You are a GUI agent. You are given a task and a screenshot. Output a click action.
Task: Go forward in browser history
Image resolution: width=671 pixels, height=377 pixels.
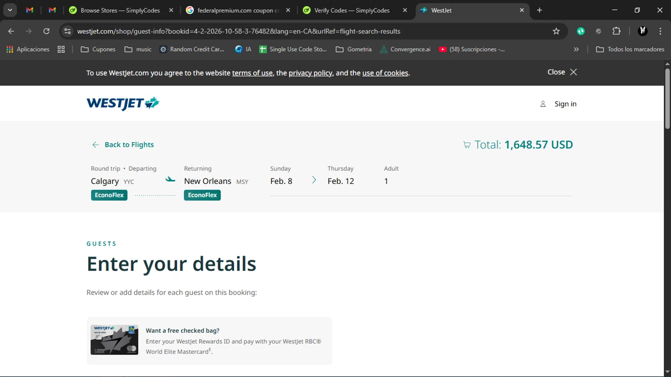29,31
